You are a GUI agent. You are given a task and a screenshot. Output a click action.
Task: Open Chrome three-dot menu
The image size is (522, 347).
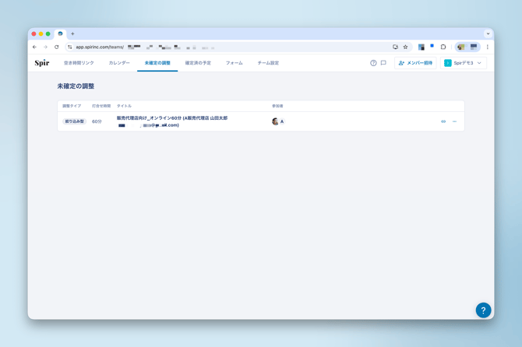pos(488,47)
